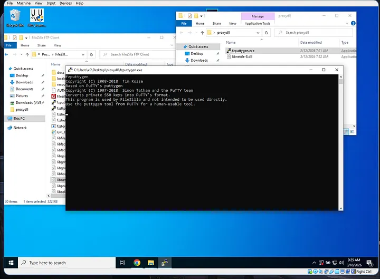Open the VirtualBox Devices menu
Image resolution: width=380 pixels, height=279 pixels.
65,3
